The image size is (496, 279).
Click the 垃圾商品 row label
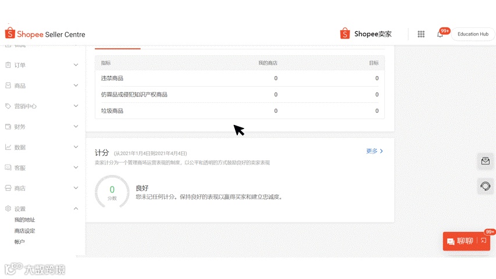point(112,111)
